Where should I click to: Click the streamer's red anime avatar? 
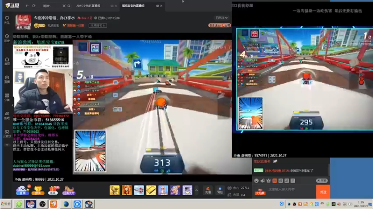point(23,22)
